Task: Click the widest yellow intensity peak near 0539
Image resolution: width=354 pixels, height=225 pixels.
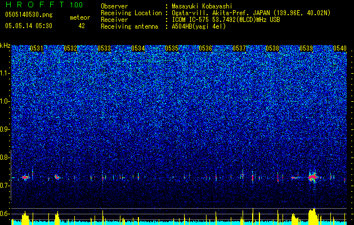Action: [x=313, y=216]
